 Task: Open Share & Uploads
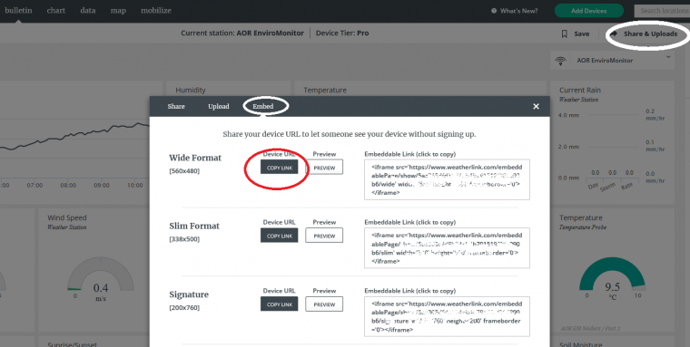[650, 34]
